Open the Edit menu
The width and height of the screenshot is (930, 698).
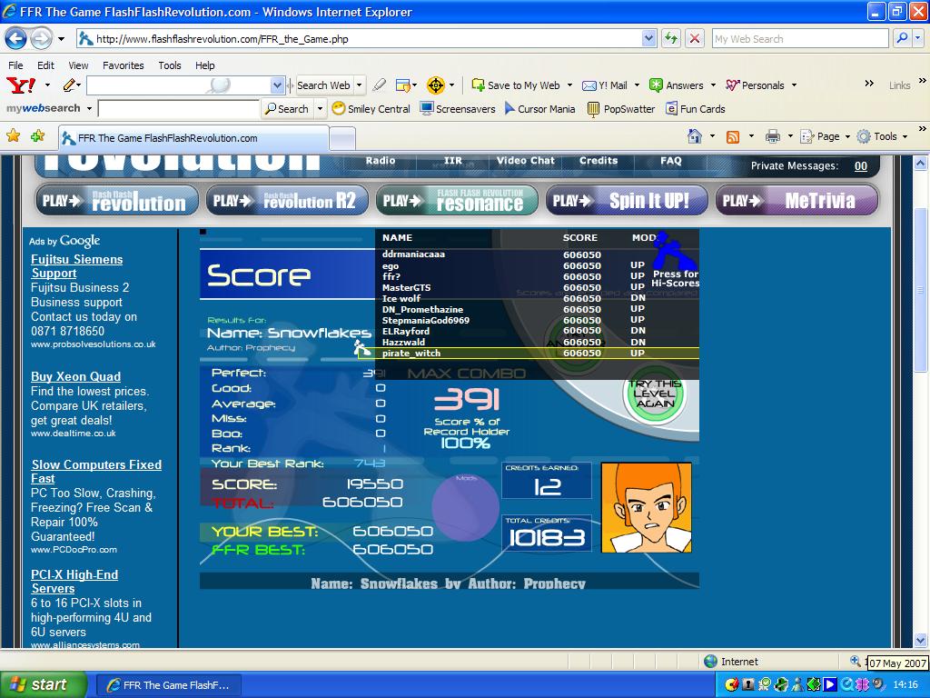click(x=45, y=65)
